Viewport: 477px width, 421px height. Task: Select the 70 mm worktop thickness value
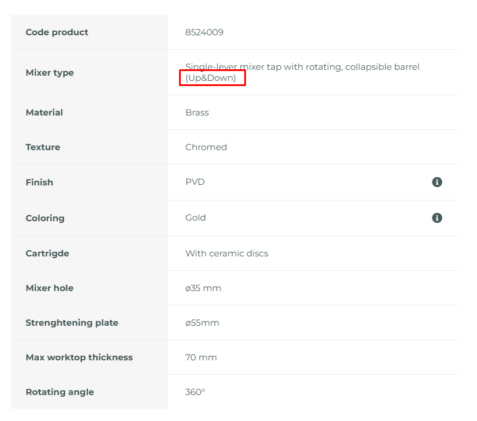(x=201, y=357)
